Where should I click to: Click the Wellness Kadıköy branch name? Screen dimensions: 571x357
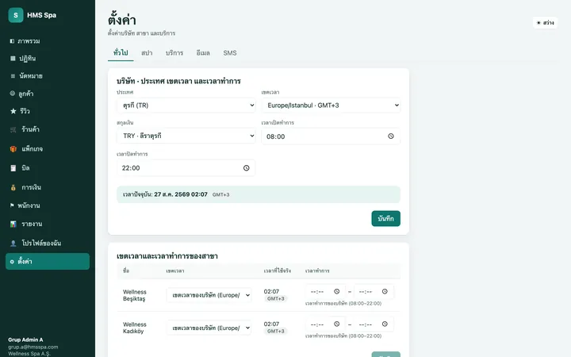pos(135,328)
